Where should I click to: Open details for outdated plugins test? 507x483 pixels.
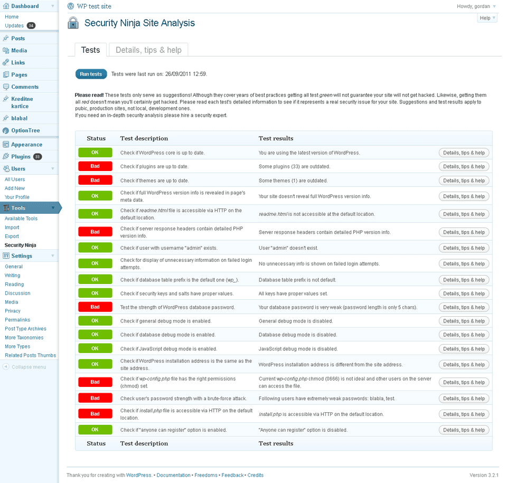click(464, 166)
